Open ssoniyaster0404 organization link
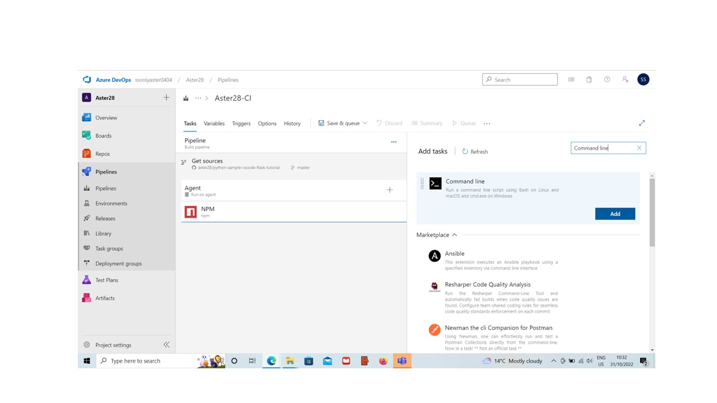This screenshot has width=717, height=403. point(153,80)
